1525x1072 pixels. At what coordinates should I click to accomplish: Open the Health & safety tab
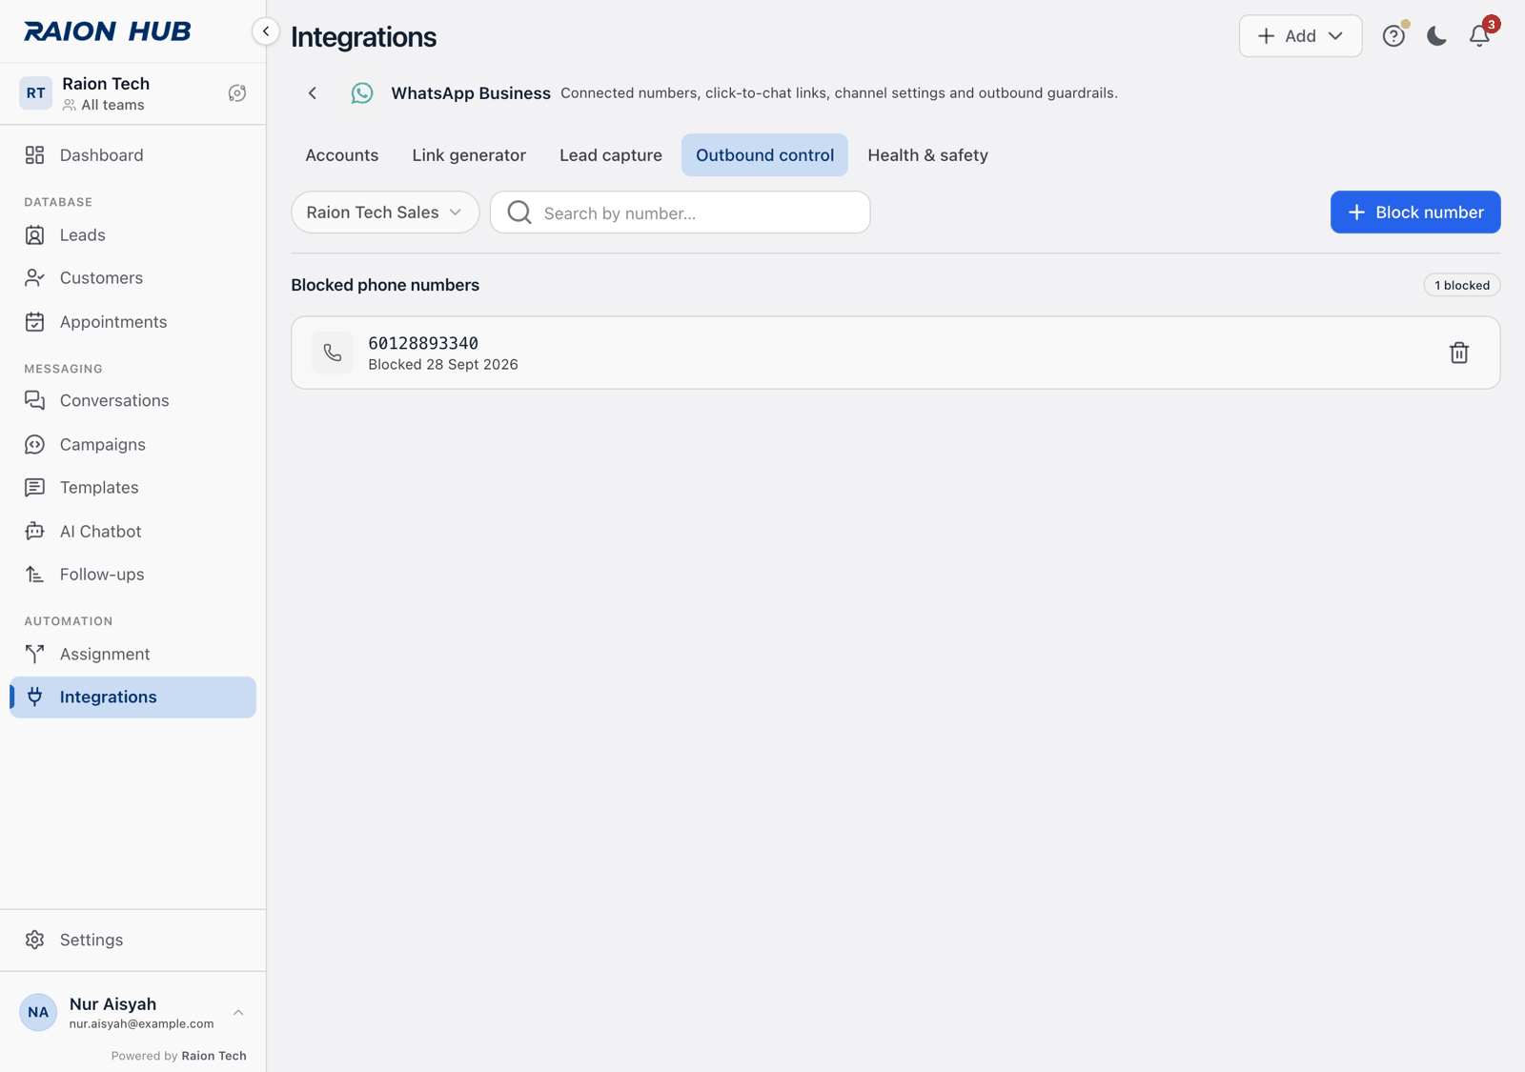(927, 155)
